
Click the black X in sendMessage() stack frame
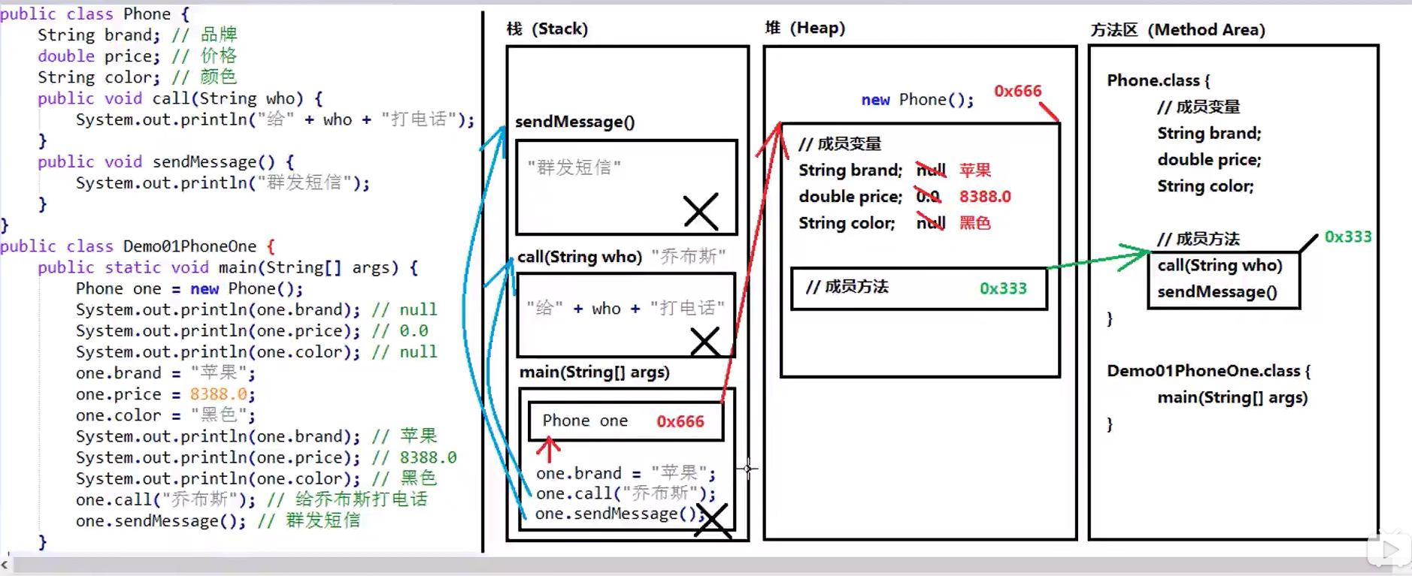(x=701, y=212)
